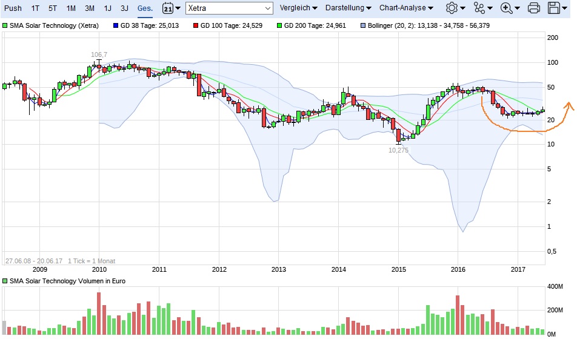Expand the zoom dropdown arrow

[x=517, y=8]
